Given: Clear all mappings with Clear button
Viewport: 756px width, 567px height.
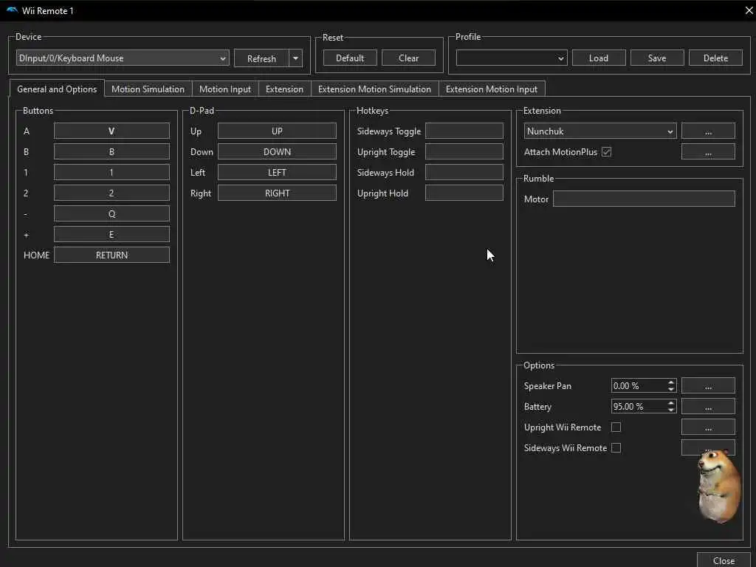Looking at the screenshot, I should (x=408, y=58).
